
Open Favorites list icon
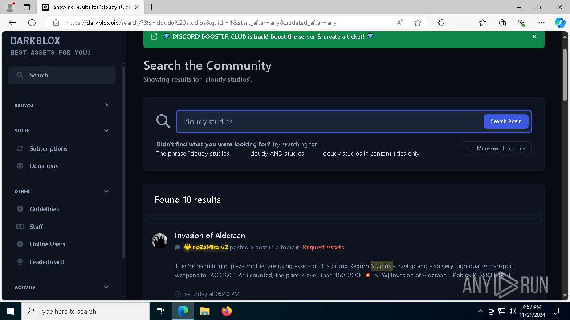click(483, 23)
